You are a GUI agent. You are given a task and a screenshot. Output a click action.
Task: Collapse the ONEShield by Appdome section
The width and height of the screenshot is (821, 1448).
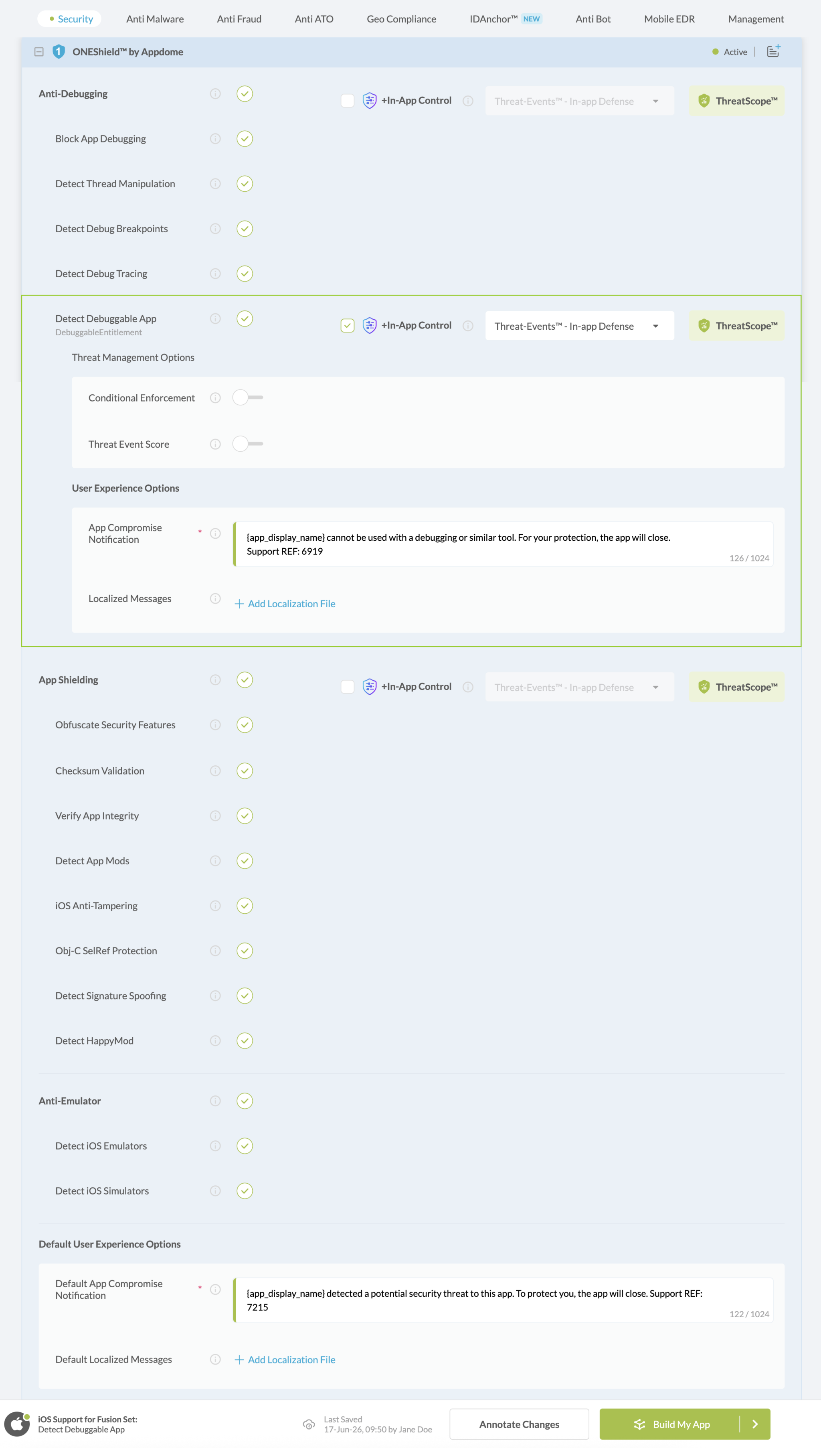[39, 52]
